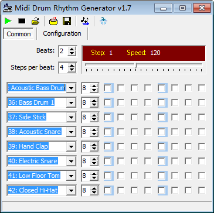The width and height of the screenshot is (214, 213).
Task: Enable step 5 for Acoustic Bass Drum row
Action: 162,88
